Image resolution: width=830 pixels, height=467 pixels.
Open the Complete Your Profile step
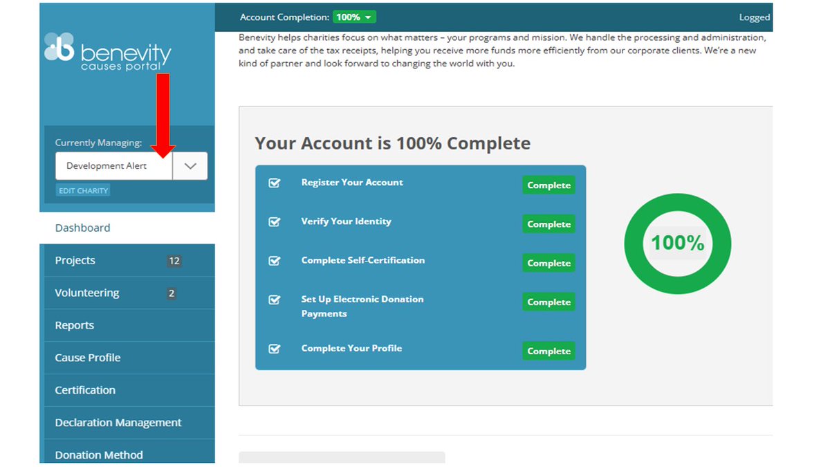coord(351,348)
